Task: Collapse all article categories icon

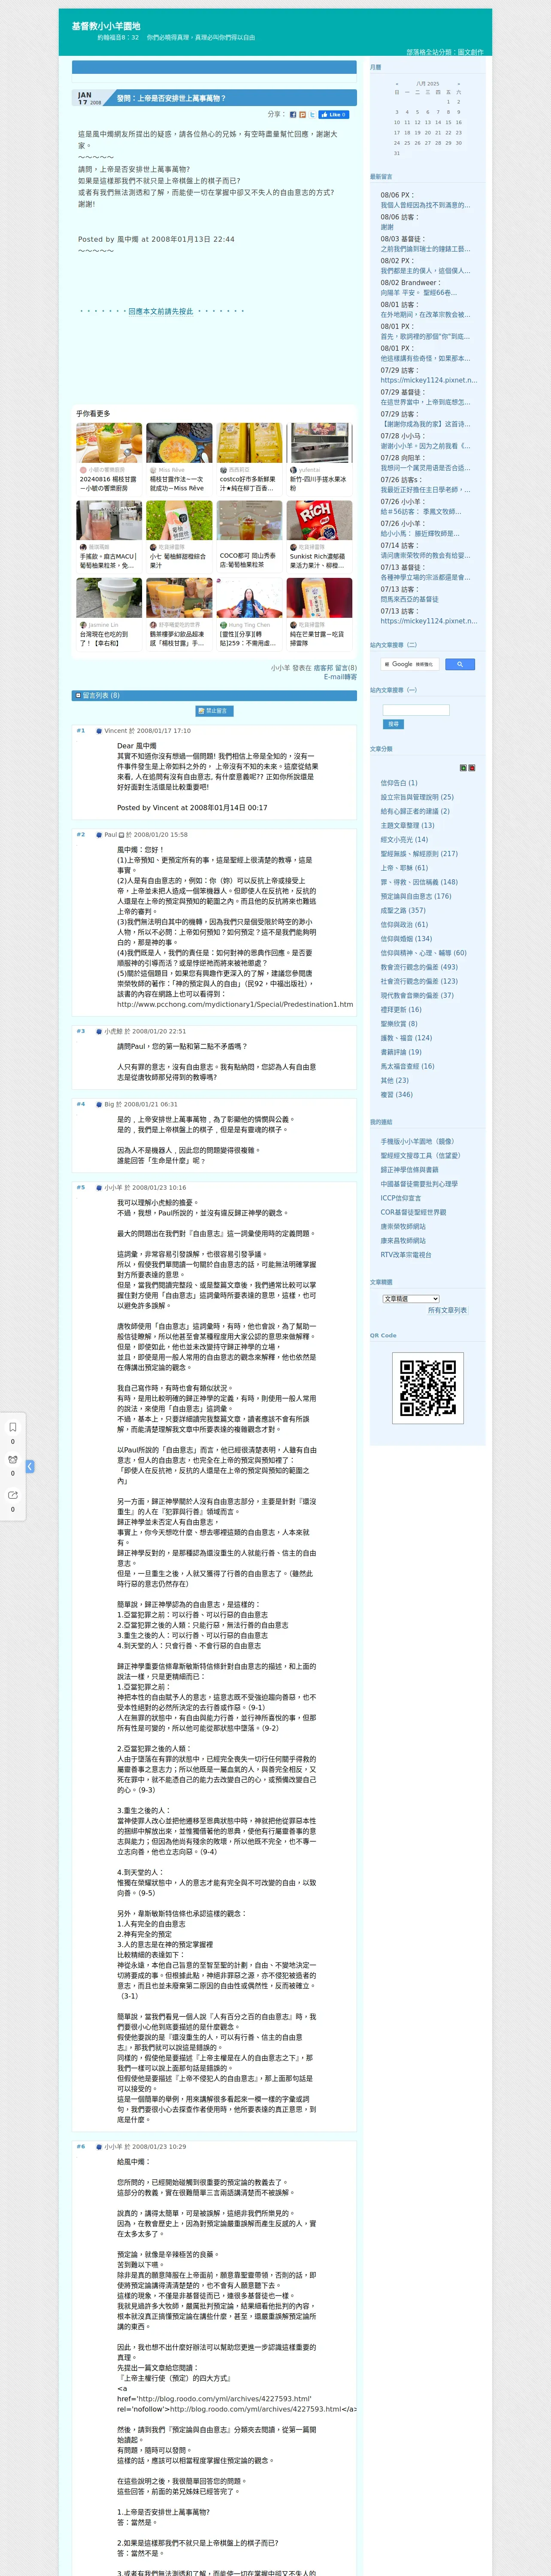Action: pyautogui.click(x=472, y=768)
